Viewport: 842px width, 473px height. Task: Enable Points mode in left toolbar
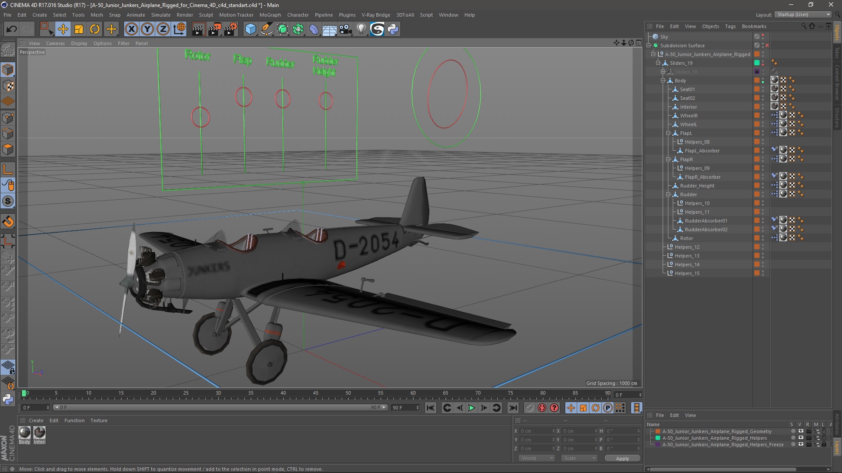pyautogui.click(x=8, y=118)
